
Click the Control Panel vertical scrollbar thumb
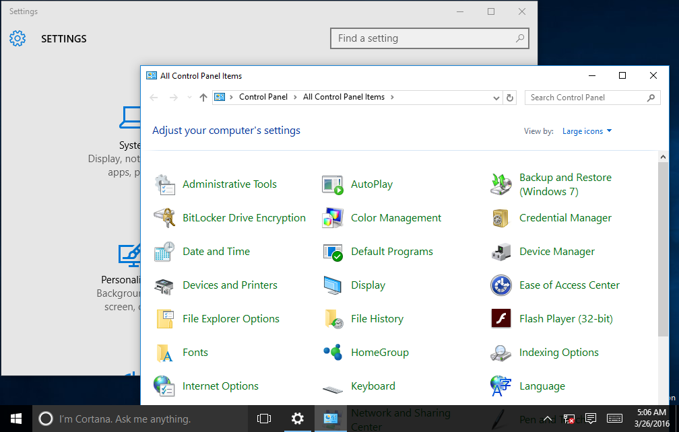[663, 250]
